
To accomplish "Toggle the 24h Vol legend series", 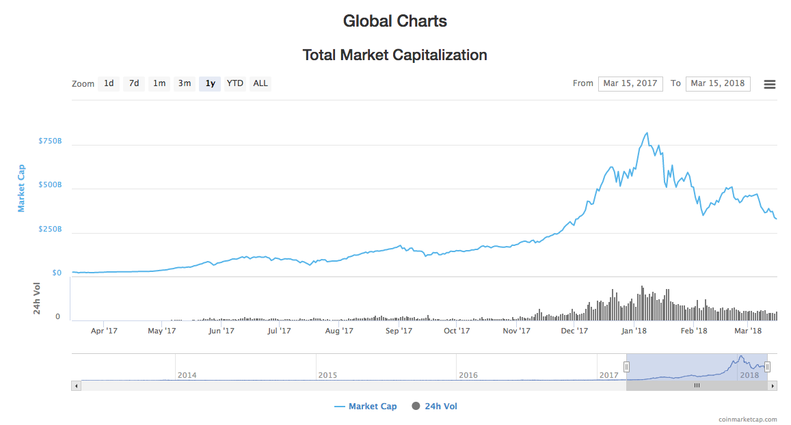I will pyautogui.click(x=435, y=407).
